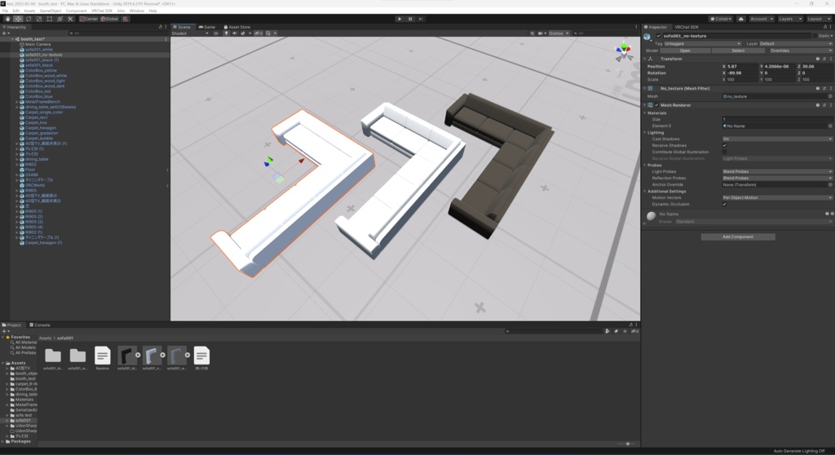Open the Tag Untagged dropdown
835x455 pixels.
702,44
